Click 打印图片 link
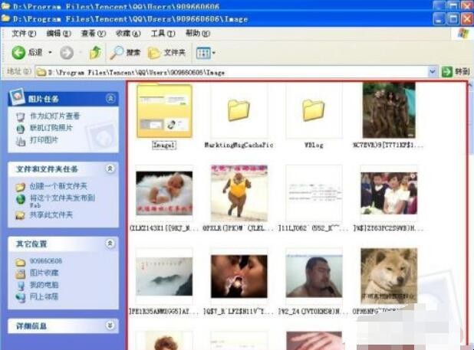Viewport: 474px width, 350px height. tap(44, 140)
